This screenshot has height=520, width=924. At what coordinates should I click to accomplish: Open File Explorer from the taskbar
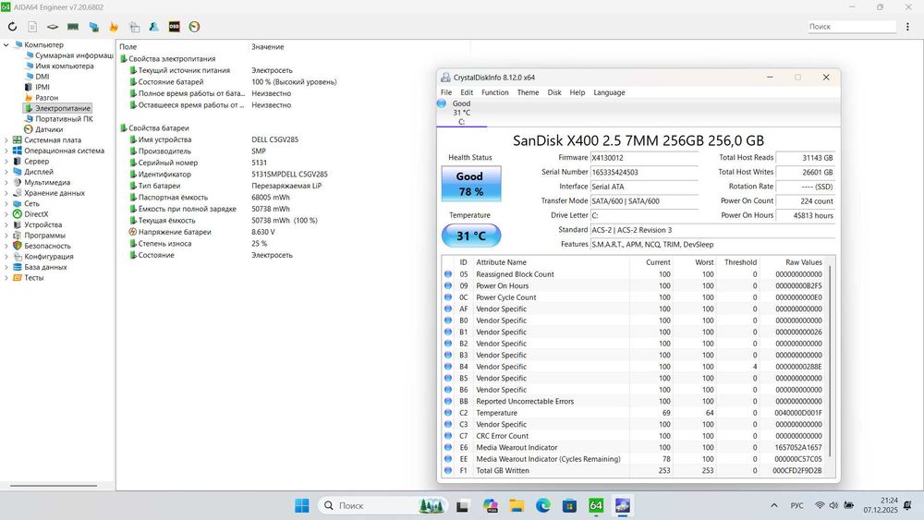tap(517, 505)
